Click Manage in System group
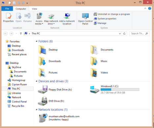154x128 pixels. 100,23
